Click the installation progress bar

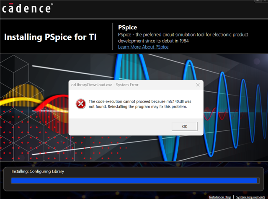tap(135, 181)
